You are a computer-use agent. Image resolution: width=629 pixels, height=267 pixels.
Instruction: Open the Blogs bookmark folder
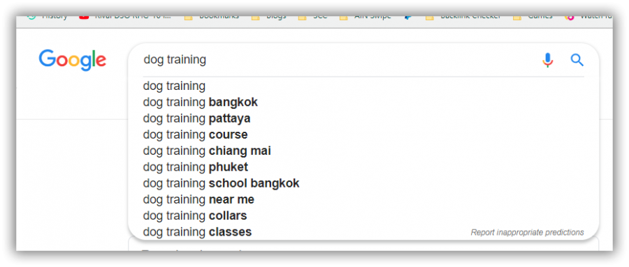pos(269,17)
